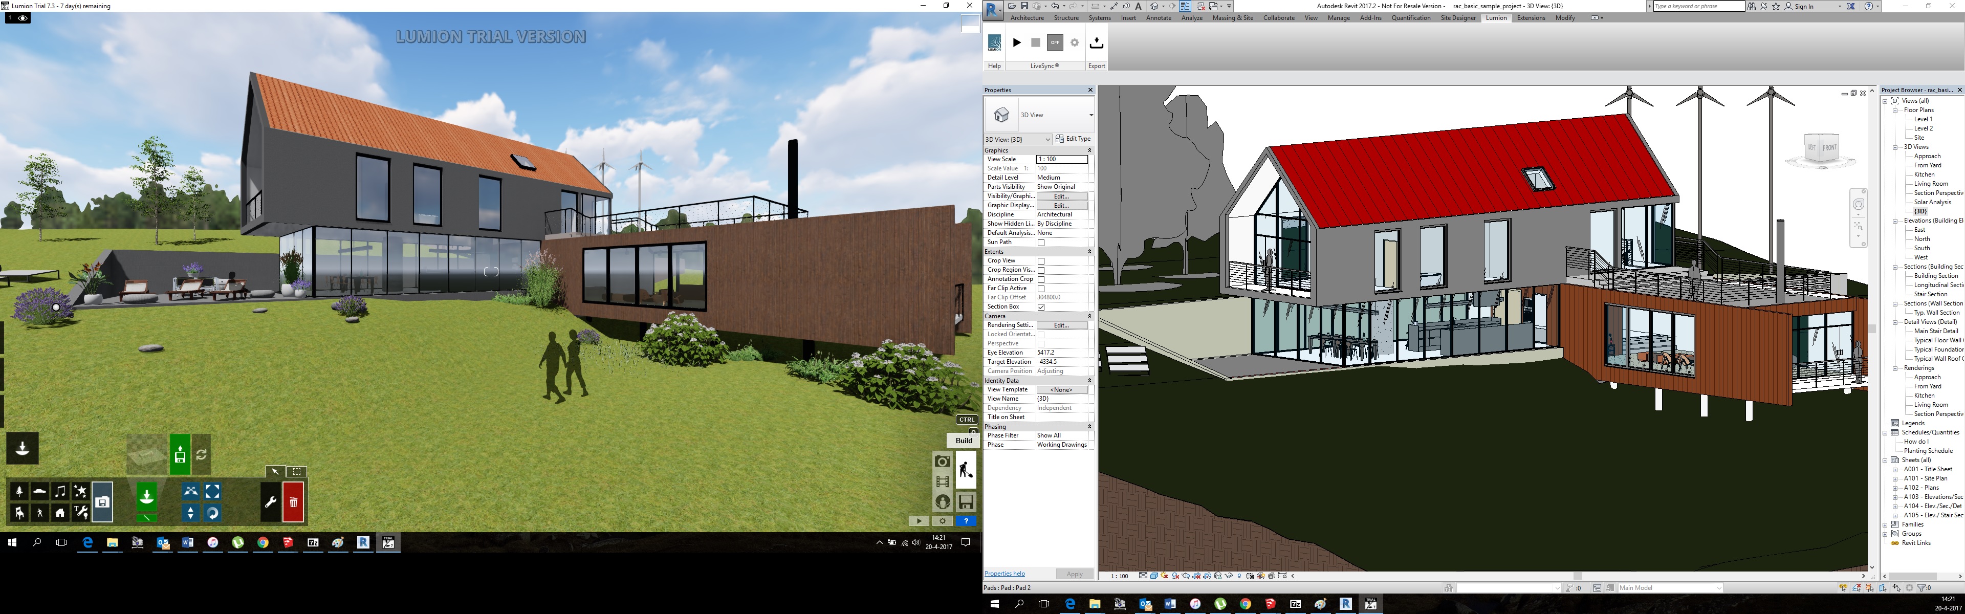Screen dimensions: 1965x614
Task: Choose the Rotate heading tool in Lumion
Action: [212, 513]
